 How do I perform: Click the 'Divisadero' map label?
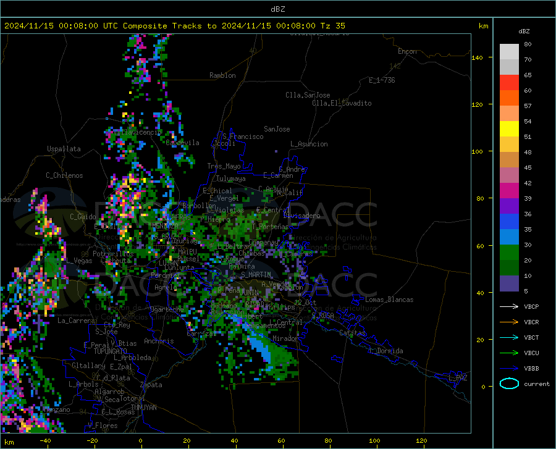(301, 216)
